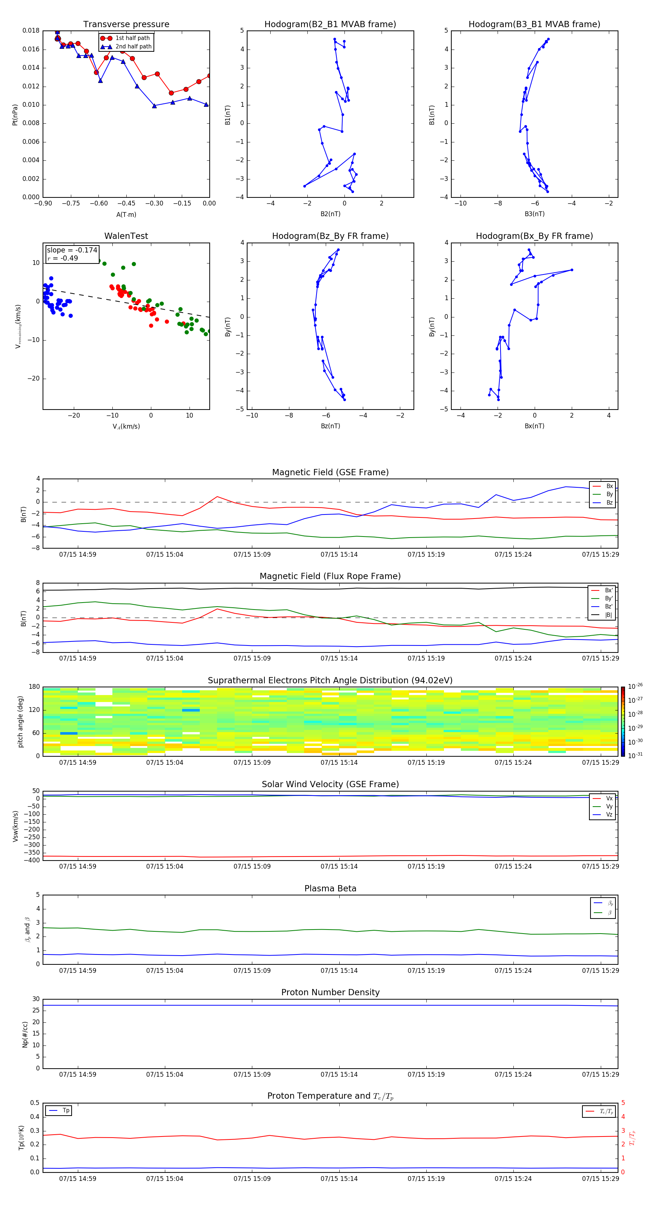The width and height of the screenshot is (661, 1211).
Task: Click the 'Bz(nT)' x-axis label
Action: click(x=330, y=426)
